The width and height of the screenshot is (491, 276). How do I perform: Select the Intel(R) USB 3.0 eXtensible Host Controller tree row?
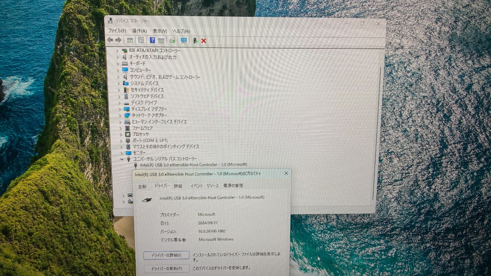pos(194,165)
